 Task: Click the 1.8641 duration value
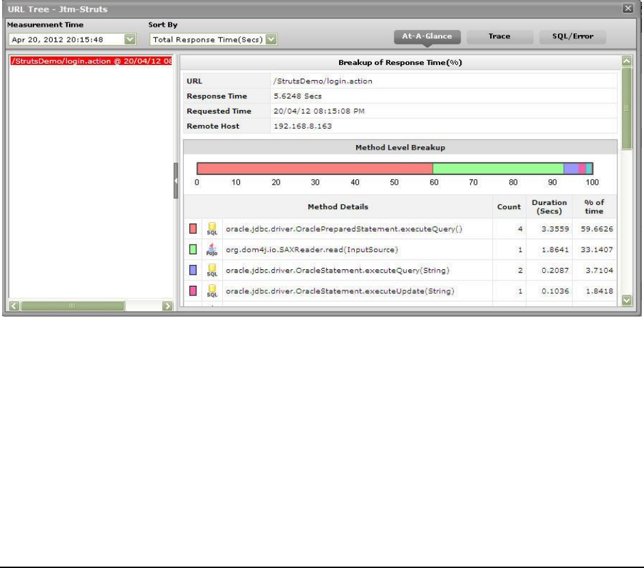(x=555, y=249)
